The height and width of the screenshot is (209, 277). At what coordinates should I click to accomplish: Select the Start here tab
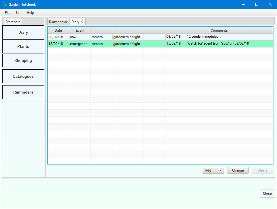click(x=13, y=22)
